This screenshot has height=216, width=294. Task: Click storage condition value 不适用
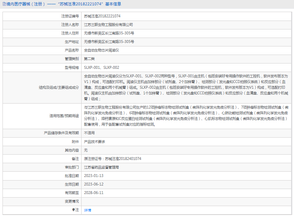click(89, 133)
